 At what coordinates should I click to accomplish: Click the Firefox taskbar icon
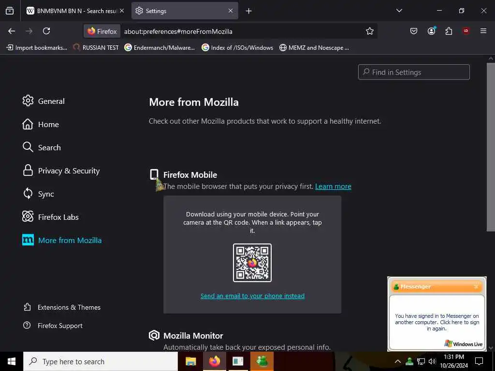coord(214,361)
